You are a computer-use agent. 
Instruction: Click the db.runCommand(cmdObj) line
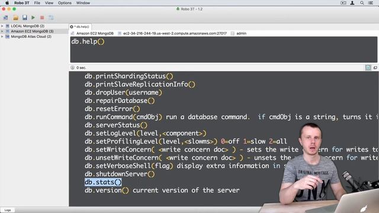point(232,117)
